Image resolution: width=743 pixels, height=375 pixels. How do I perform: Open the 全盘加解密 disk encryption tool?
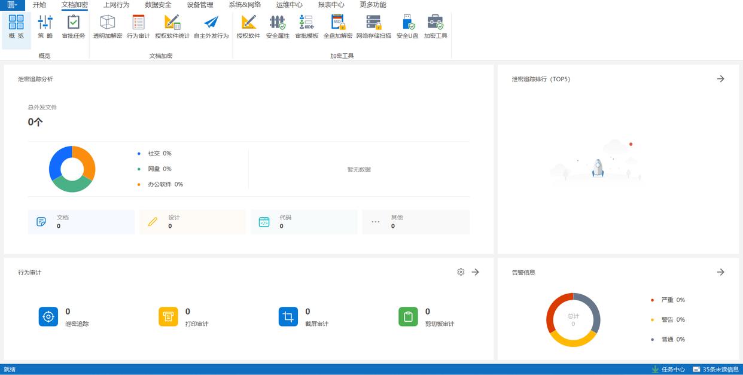point(338,27)
